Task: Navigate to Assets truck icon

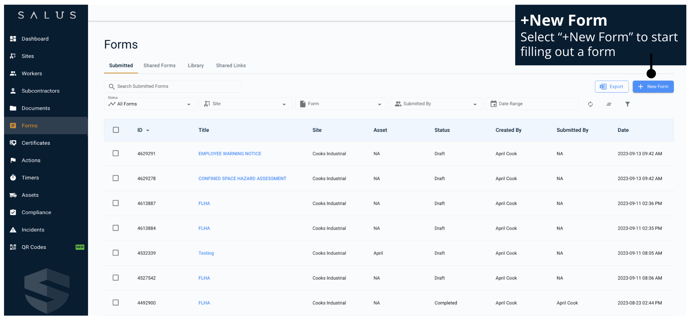Action: pos(30,195)
